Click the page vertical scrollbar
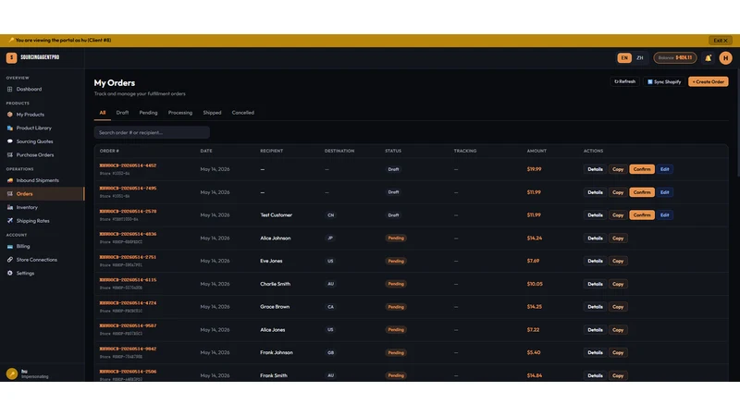The width and height of the screenshot is (740, 416). coord(737,123)
